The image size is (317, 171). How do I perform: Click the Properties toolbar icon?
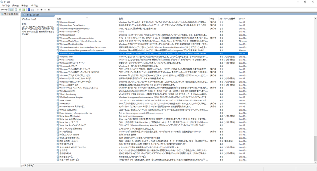[x=16, y=9]
